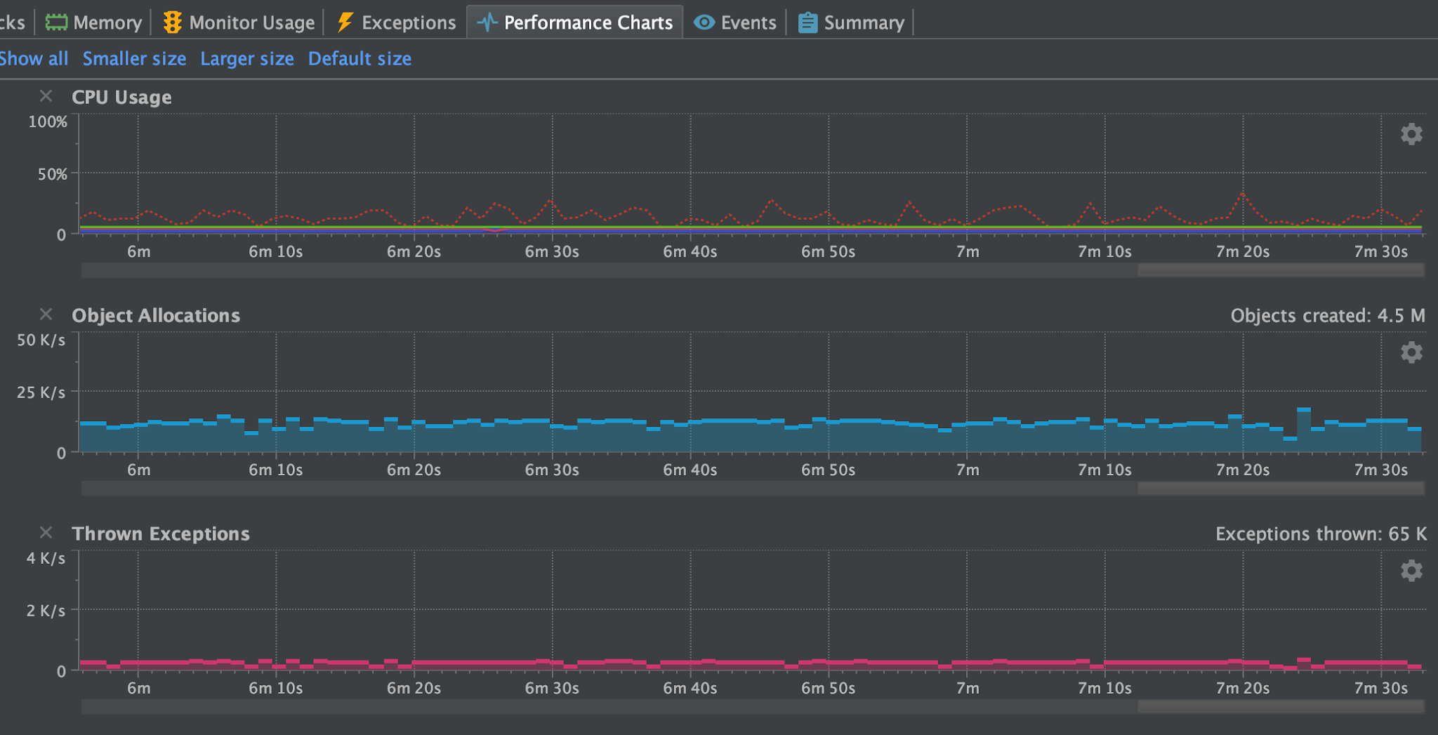
Task: View the Summary tab
Action: pyautogui.click(x=852, y=22)
